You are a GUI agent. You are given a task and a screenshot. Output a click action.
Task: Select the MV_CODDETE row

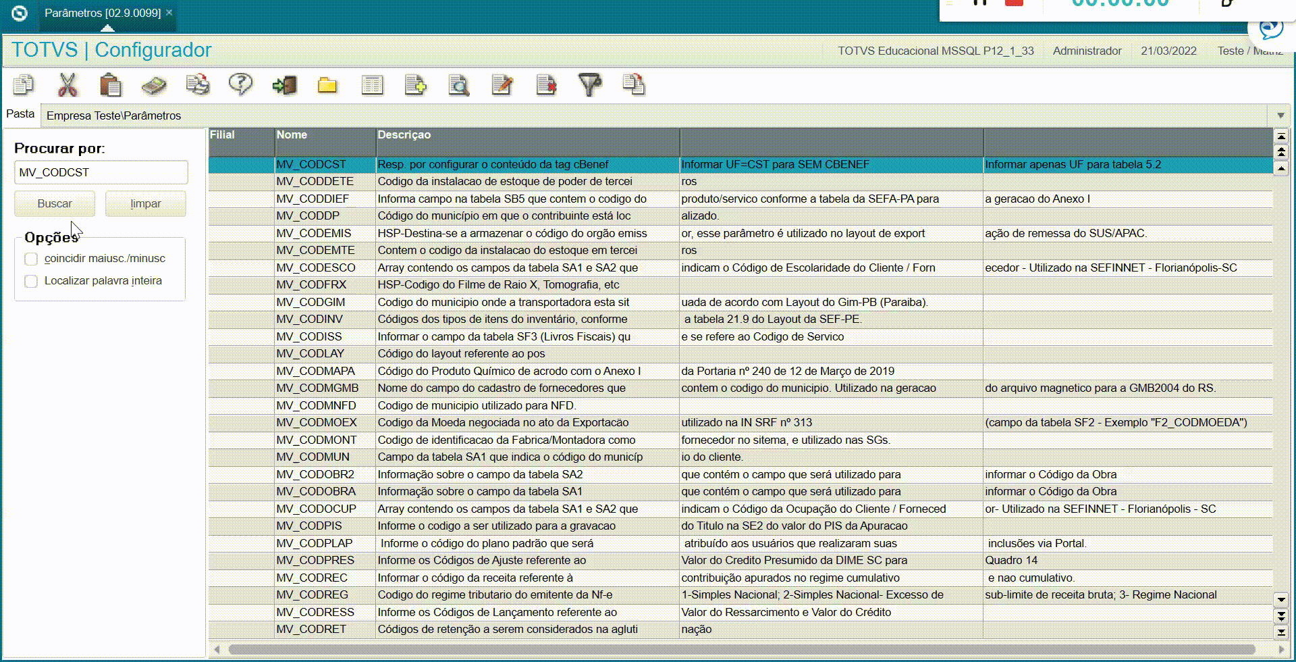coord(740,182)
